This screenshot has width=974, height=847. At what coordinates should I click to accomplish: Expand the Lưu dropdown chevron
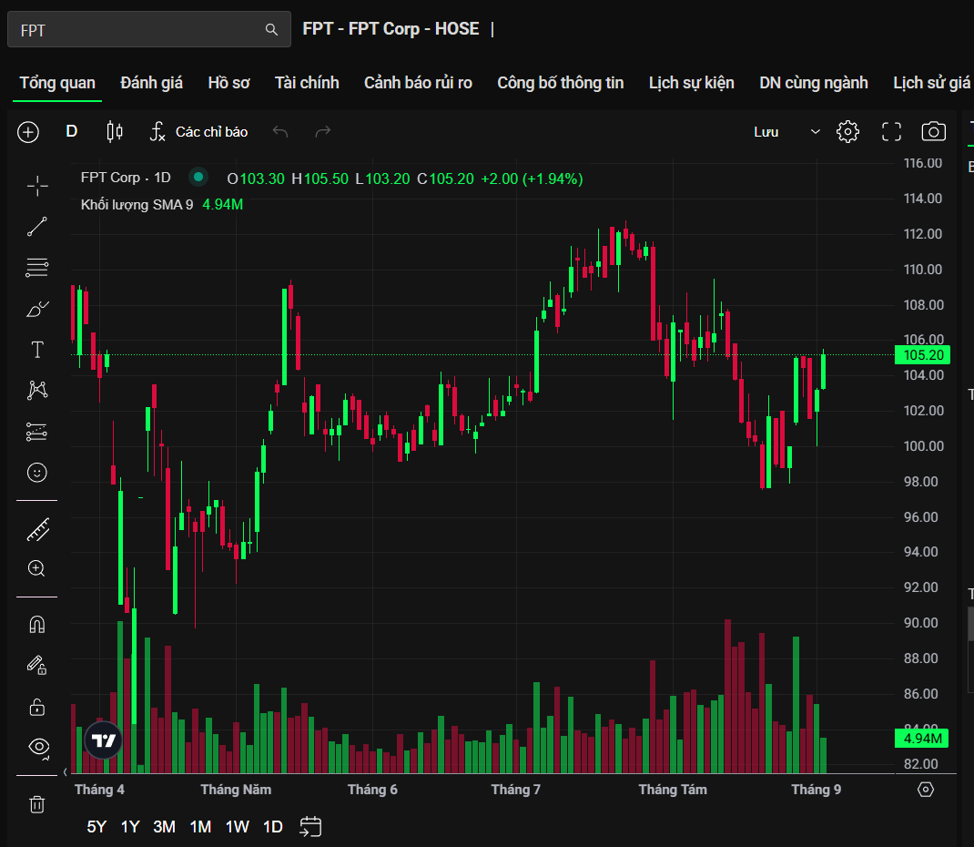pyautogui.click(x=816, y=132)
